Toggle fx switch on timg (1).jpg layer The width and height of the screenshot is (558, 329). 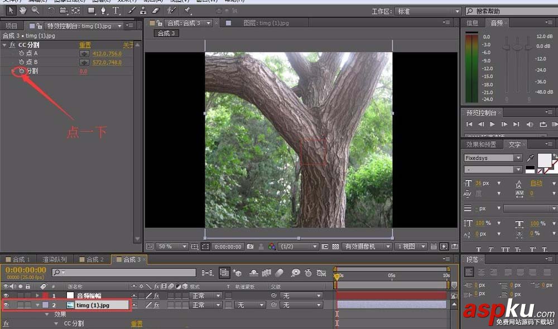157,305
